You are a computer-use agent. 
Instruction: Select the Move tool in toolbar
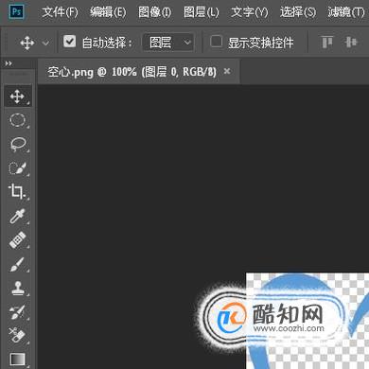(x=17, y=96)
